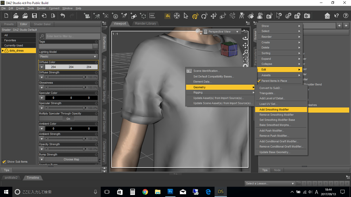Screen dimensions: 351x197
Task: Open Photoshop from Windows taskbar
Action: click(x=171, y=192)
